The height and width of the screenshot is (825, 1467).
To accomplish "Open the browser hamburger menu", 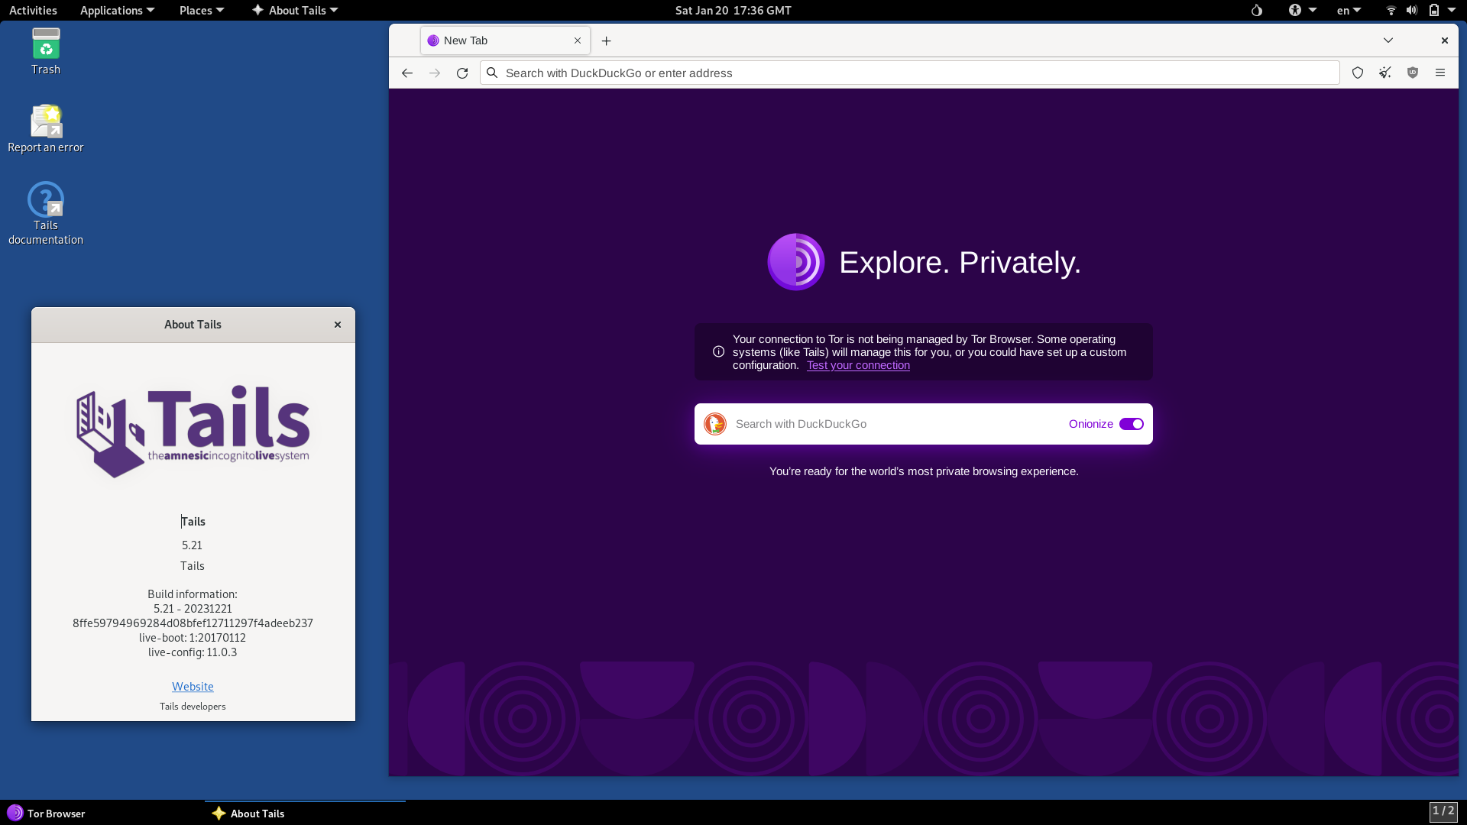I will point(1439,73).
